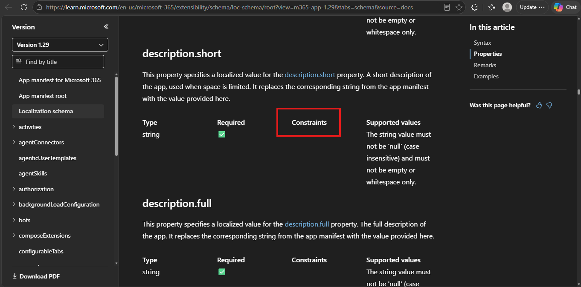Click the description.full Required checkmark

(x=222, y=272)
